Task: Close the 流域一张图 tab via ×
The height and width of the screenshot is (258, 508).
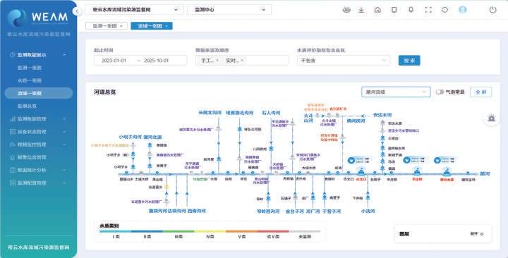Action: 167,26
